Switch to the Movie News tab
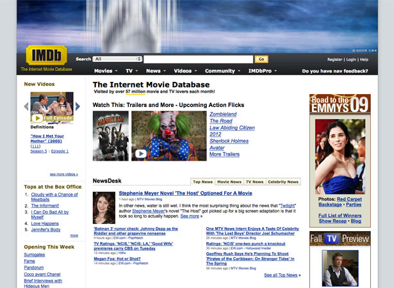 pos(229,182)
